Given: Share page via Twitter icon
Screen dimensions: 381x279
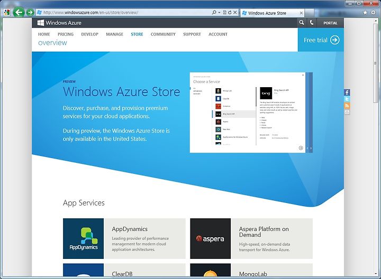Looking at the screenshot, I should 347,99.
